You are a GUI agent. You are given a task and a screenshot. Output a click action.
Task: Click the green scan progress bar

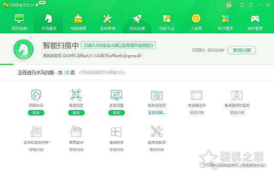pos(7,65)
